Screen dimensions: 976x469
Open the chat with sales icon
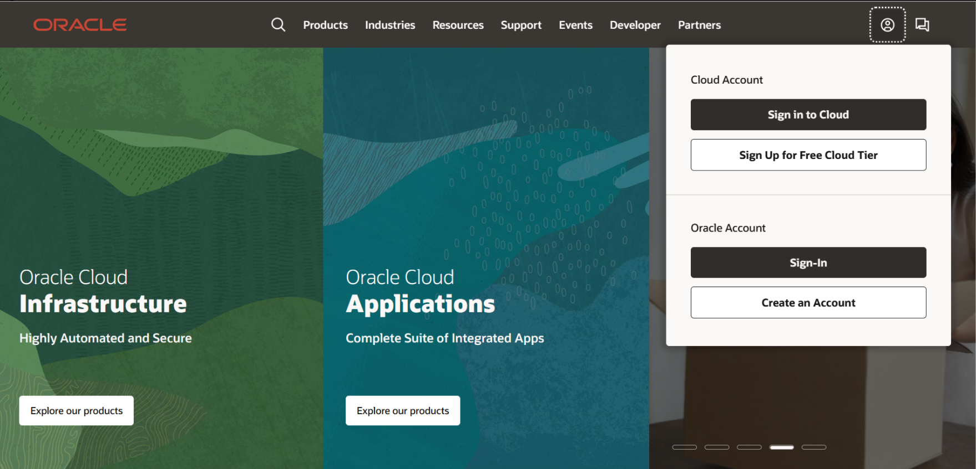pyautogui.click(x=922, y=25)
